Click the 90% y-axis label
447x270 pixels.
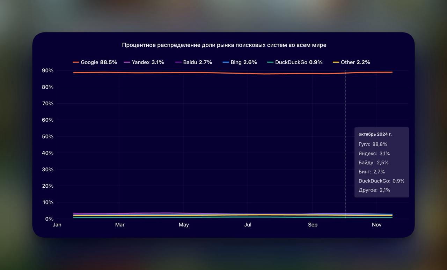pyautogui.click(x=47, y=70)
